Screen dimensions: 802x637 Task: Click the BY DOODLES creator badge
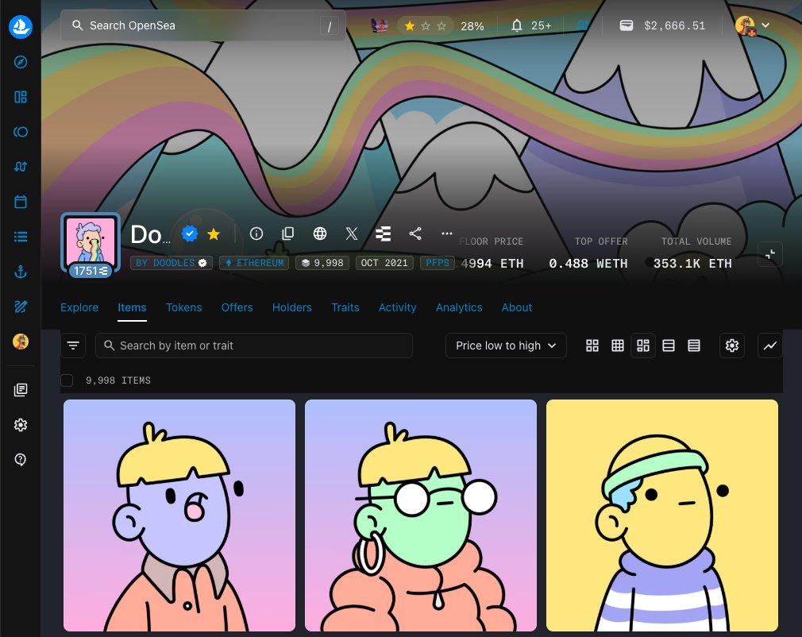click(x=172, y=263)
